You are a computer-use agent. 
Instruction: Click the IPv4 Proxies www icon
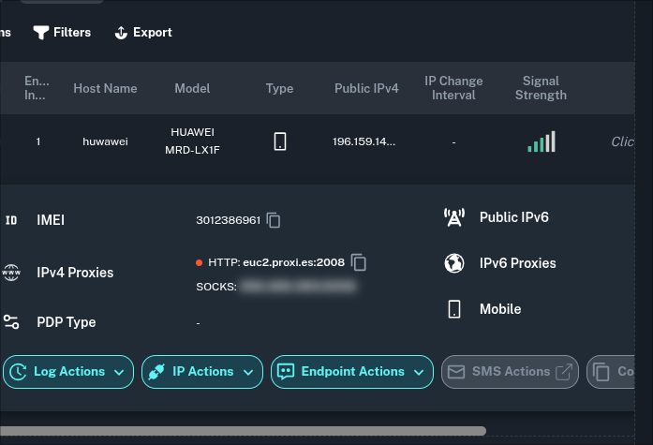tap(11, 273)
